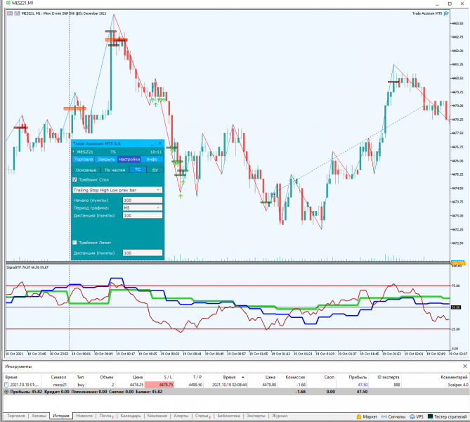Open the Библиотека tab in the toolbox
470x422 pixels.
228,416
